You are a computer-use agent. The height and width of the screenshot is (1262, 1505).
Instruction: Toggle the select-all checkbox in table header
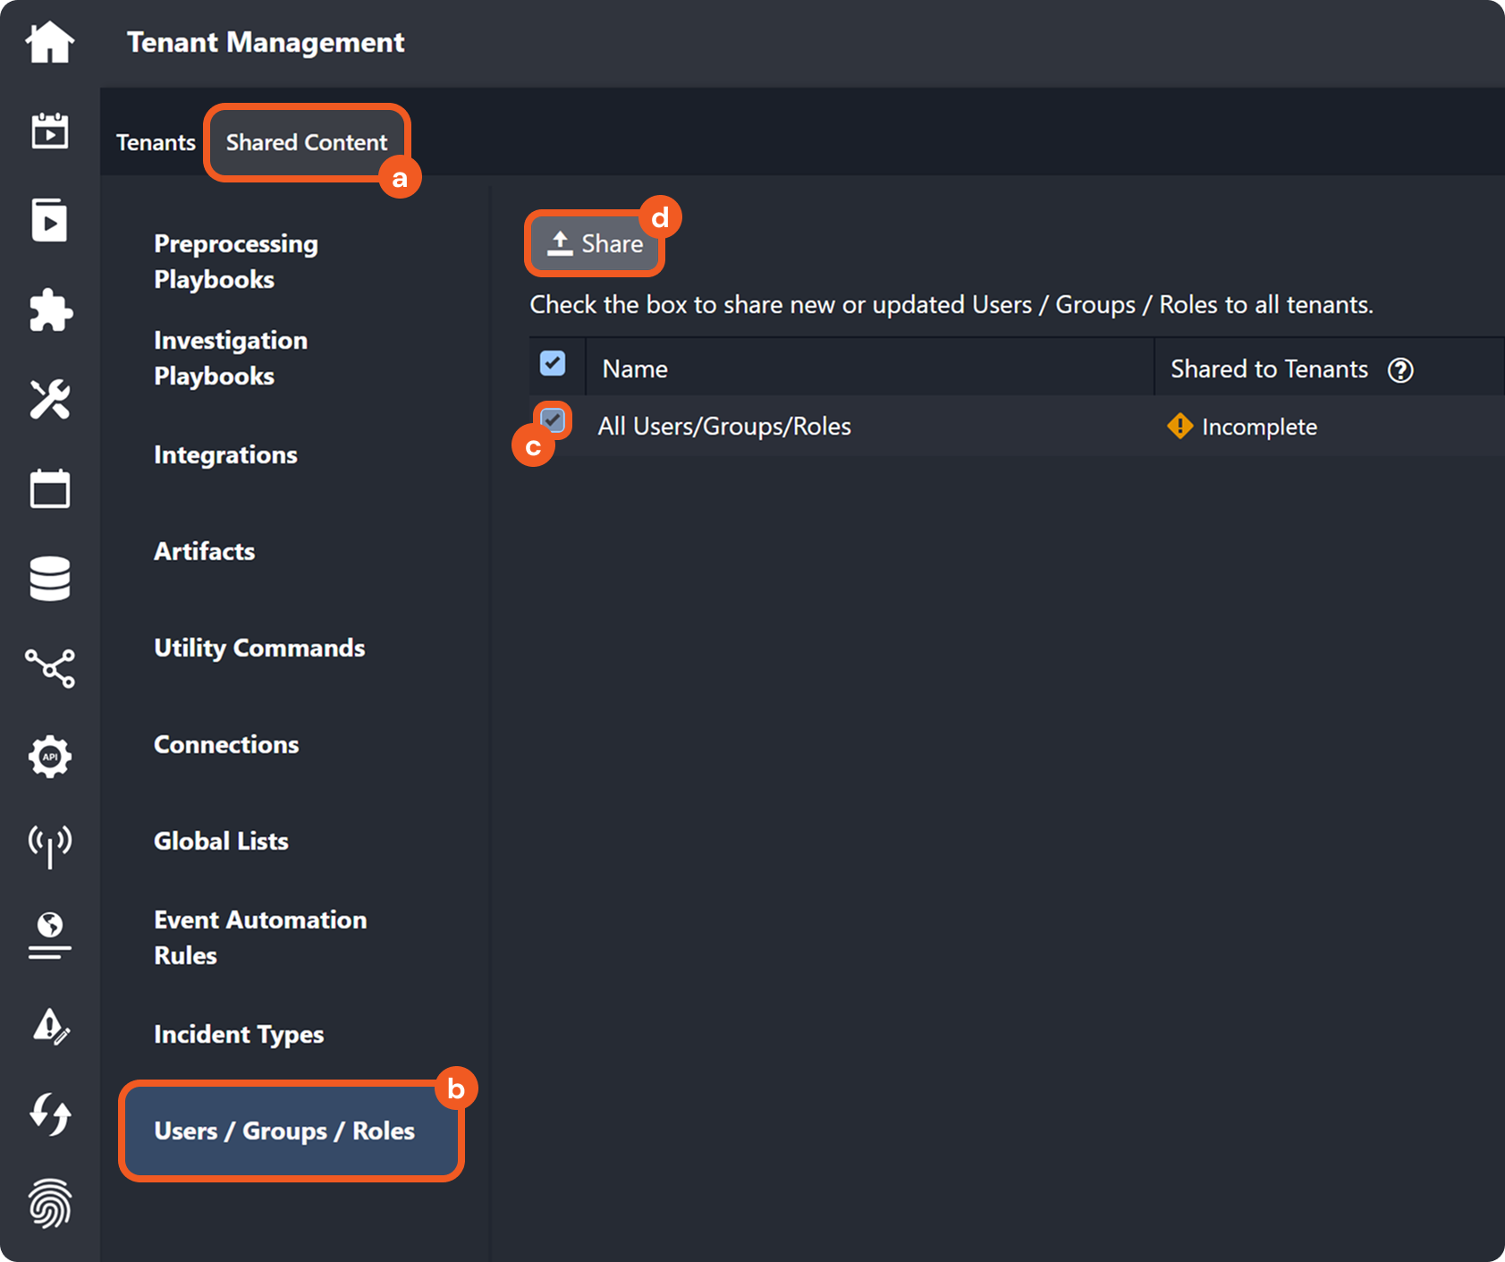[x=553, y=363]
